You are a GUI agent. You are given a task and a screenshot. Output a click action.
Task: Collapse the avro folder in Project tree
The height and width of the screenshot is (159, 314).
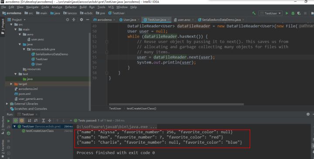coord(20,34)
